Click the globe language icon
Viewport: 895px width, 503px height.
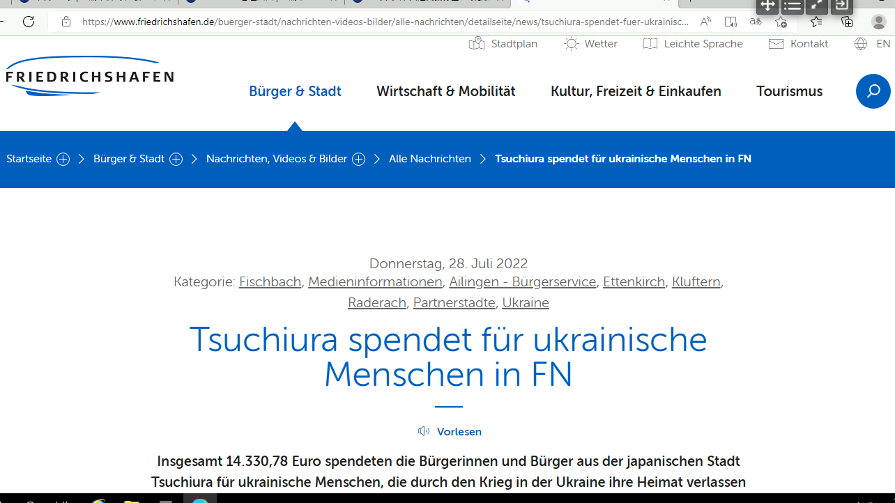pyautogui.click(x=861, y=44)
